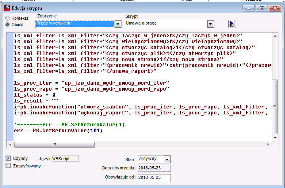The image size is (285, 188).
Task: Click the Język VBScript field
Action: (65, 159)
